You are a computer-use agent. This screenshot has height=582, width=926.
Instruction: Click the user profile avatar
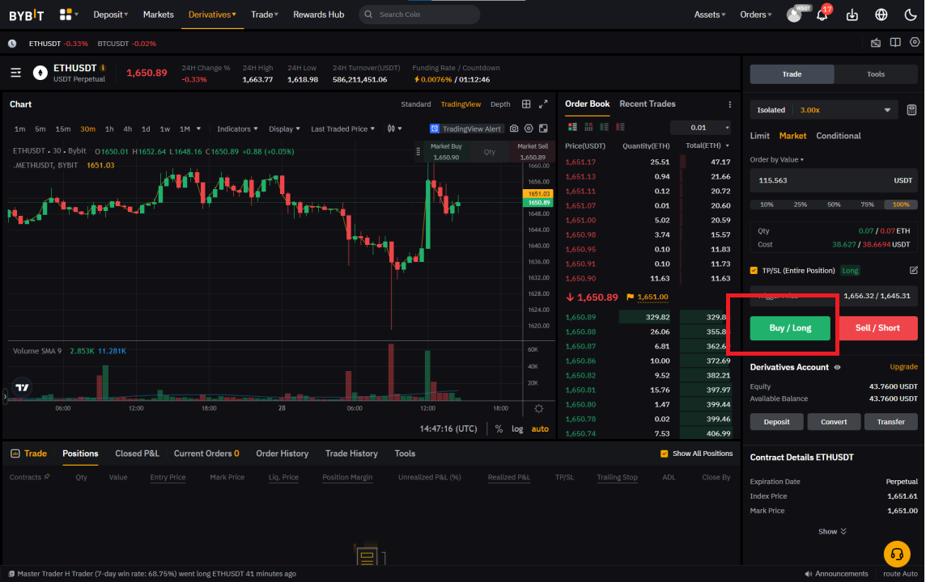click(x=794, y=15)
